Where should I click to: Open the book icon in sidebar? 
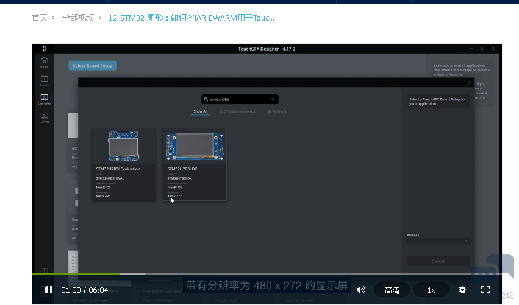[45, 271]
